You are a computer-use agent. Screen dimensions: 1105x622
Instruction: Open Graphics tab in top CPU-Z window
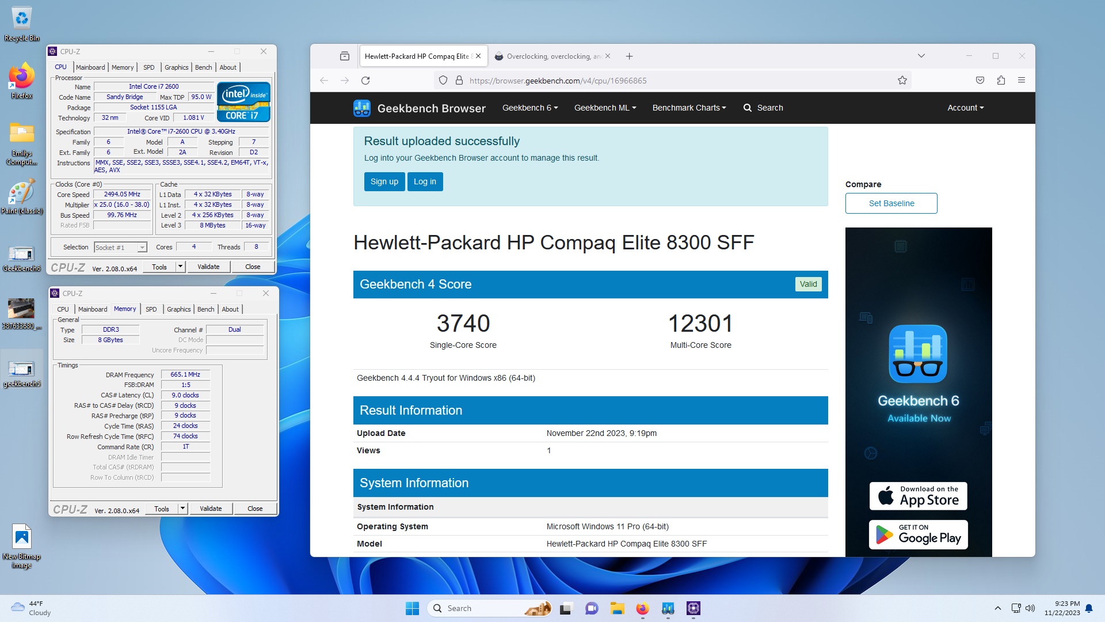tap(176, 67)
